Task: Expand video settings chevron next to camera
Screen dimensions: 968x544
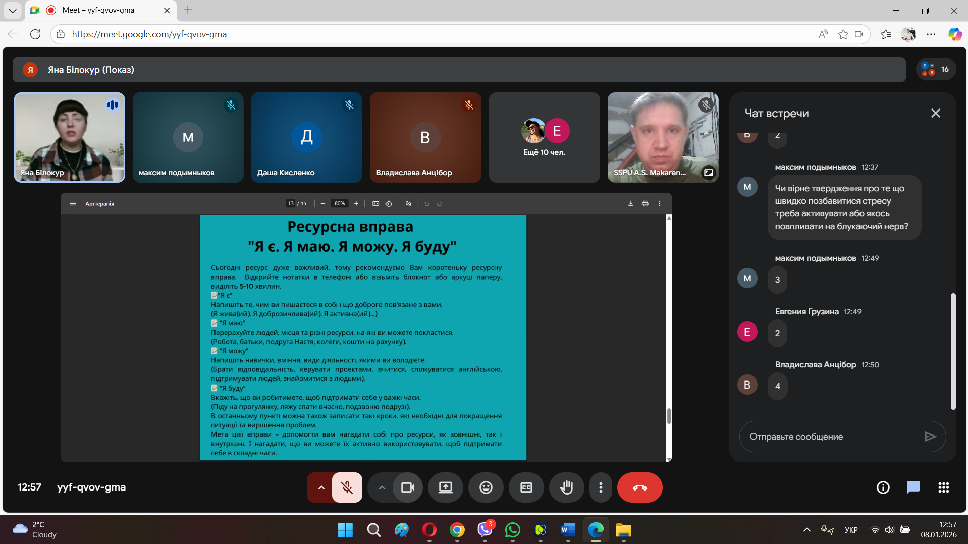Action: point(382,487)
